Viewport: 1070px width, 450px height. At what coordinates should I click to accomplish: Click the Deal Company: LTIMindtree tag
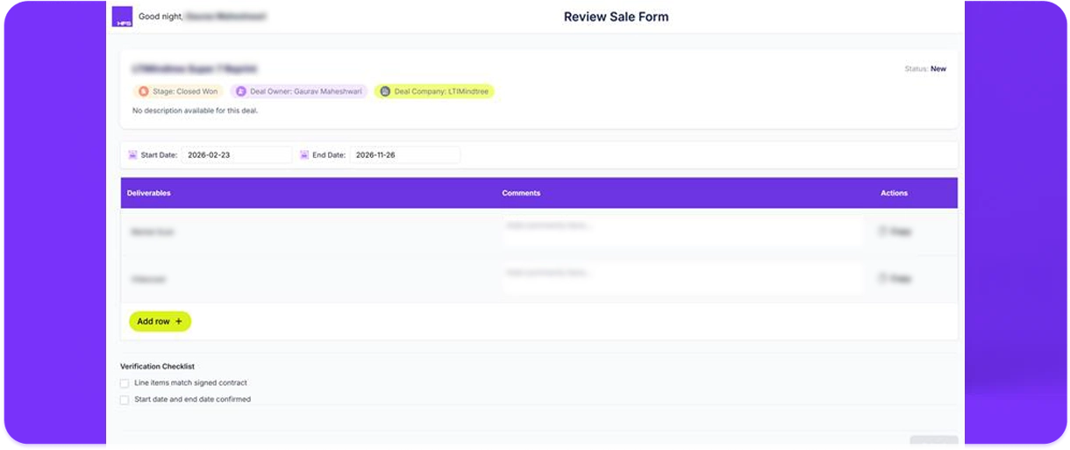(434, 91)
